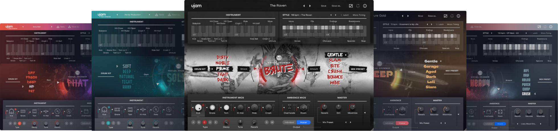Select the Kick instrument in PHAT window
The height and width of the screenshot is (131, 558).
click(x=11, y=111)
